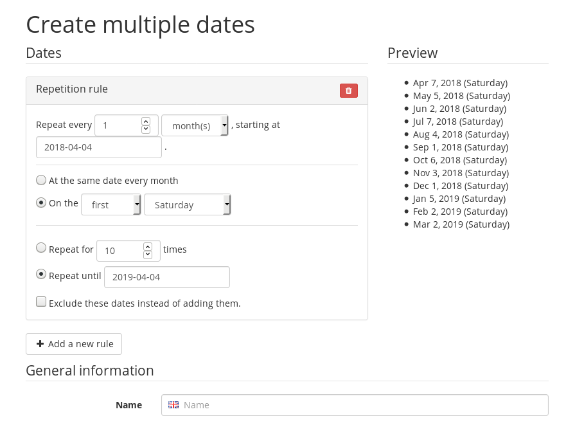Increase the repeat interval with up arrow
Screen dimensions: 575x425
tap(146, 121)
